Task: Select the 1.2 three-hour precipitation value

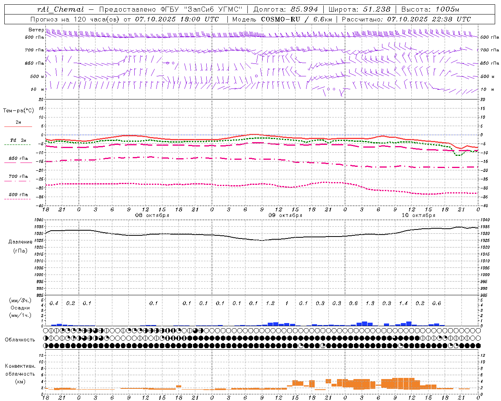Action: (x=270, y=303)
